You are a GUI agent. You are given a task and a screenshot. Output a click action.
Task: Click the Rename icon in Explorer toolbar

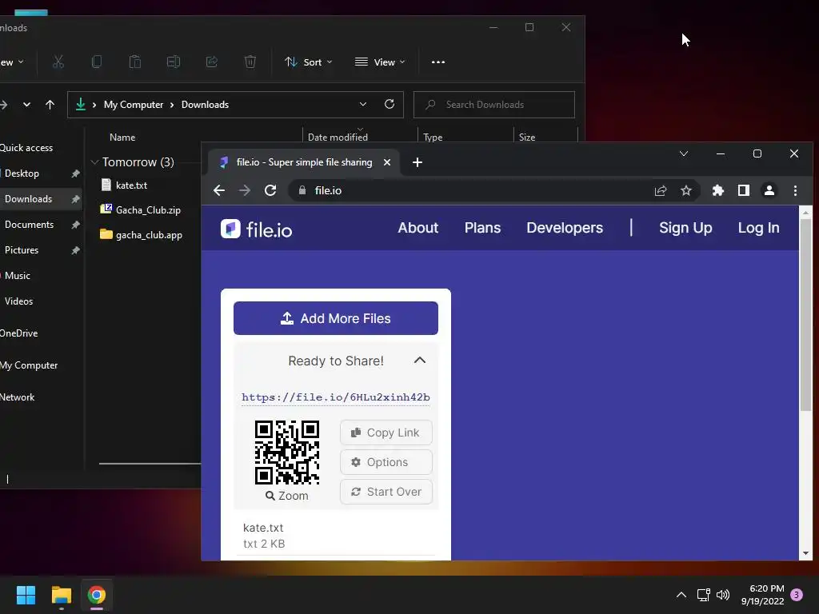(174, 62)
